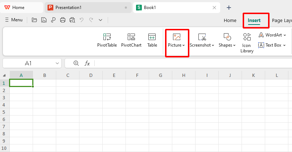Switch to the Presentation1 document tab
Viewport: 292px width, 152px height.
(x=88, y=8)
